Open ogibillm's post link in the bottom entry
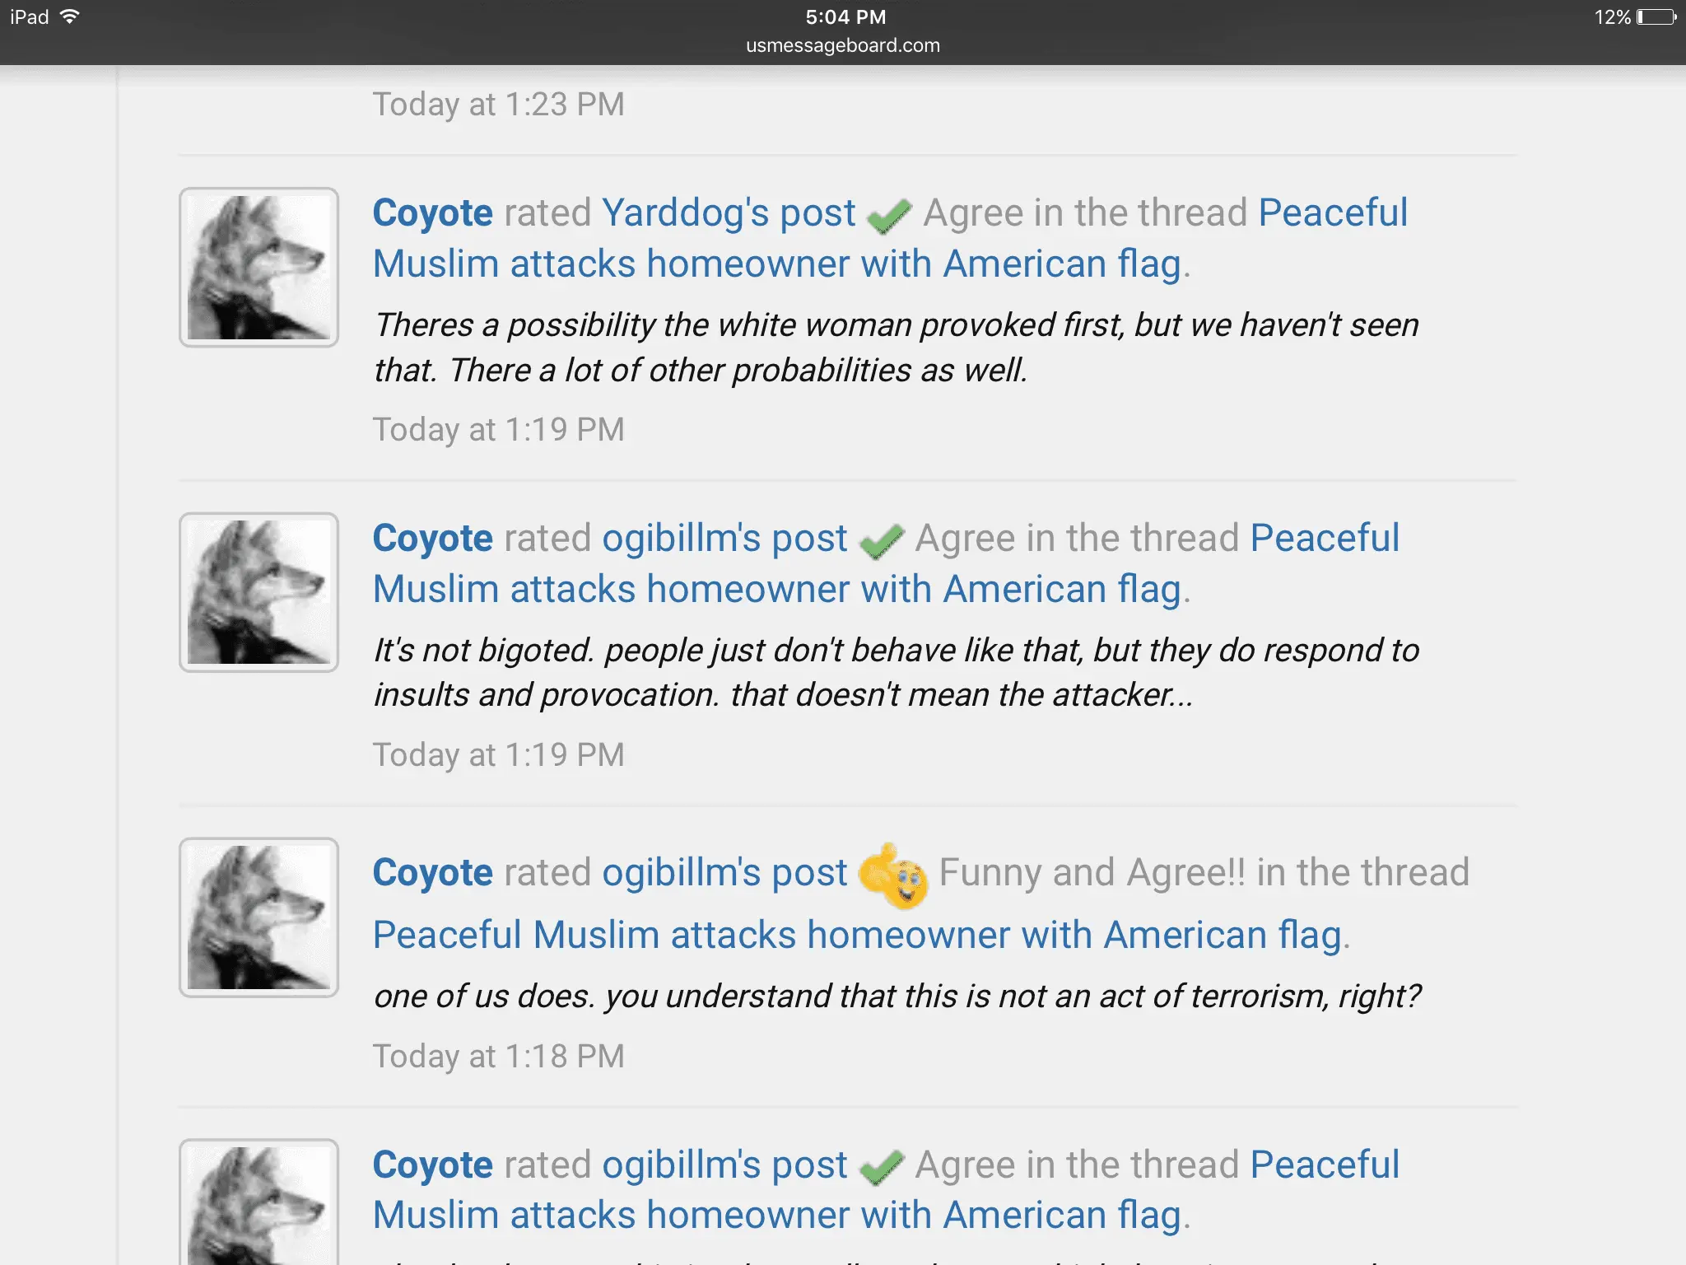Screen dimensions: 1686x1265 (x=724, y=1165)
